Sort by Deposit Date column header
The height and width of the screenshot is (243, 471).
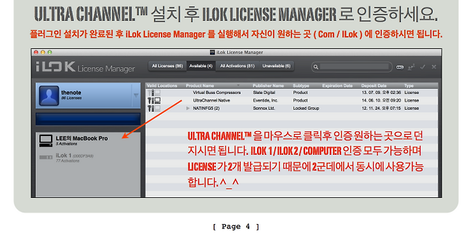coord(374,86)
